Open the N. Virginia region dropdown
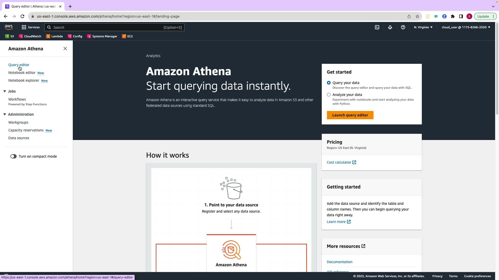The image size is (499, 280). (x=423, y=27)
